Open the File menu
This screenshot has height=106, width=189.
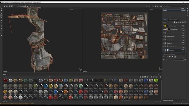tap(1, 4)
